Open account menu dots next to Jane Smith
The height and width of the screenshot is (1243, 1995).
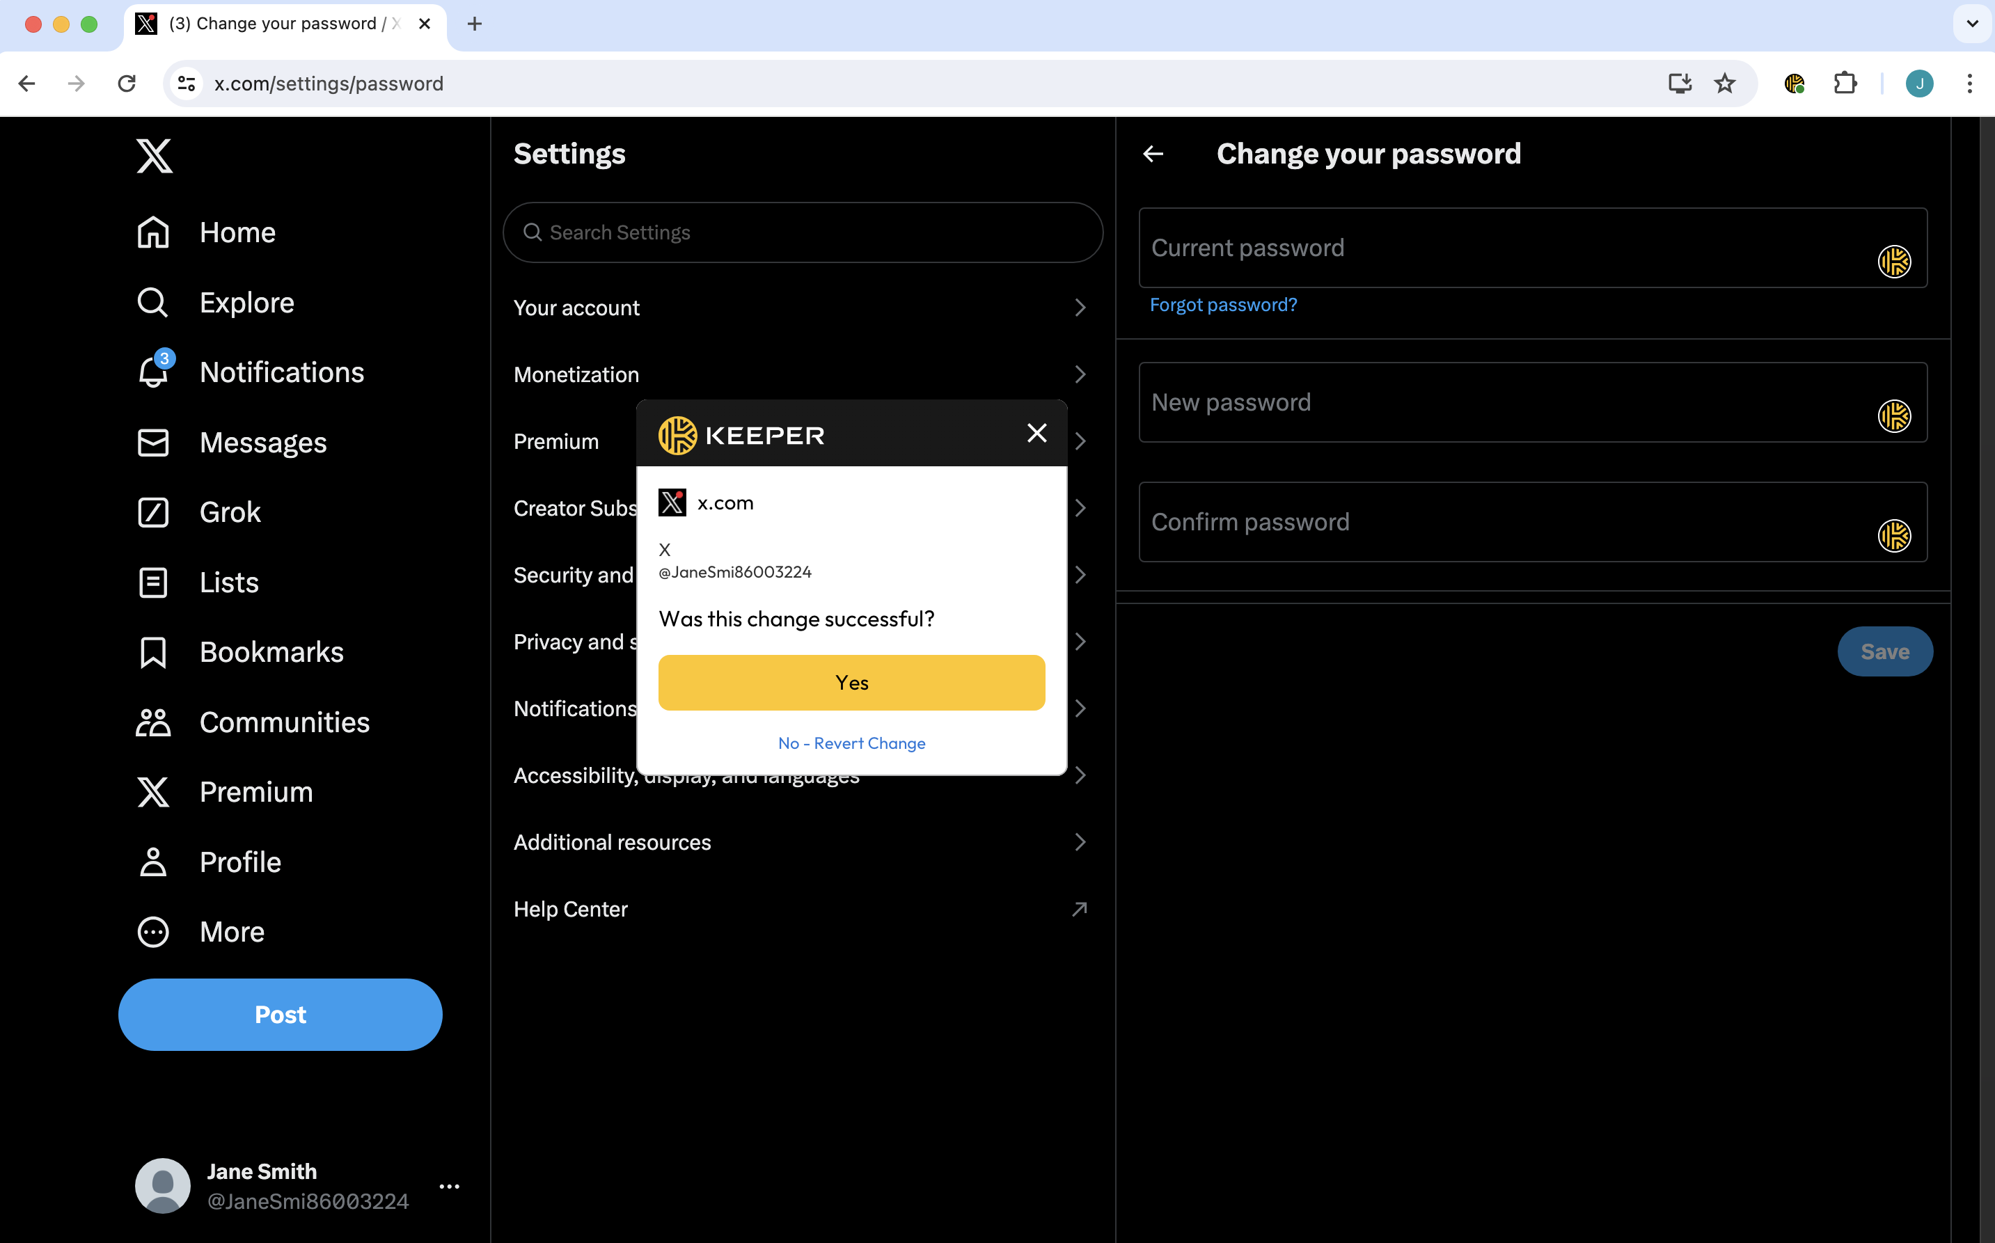click(x=449, y=1185)
